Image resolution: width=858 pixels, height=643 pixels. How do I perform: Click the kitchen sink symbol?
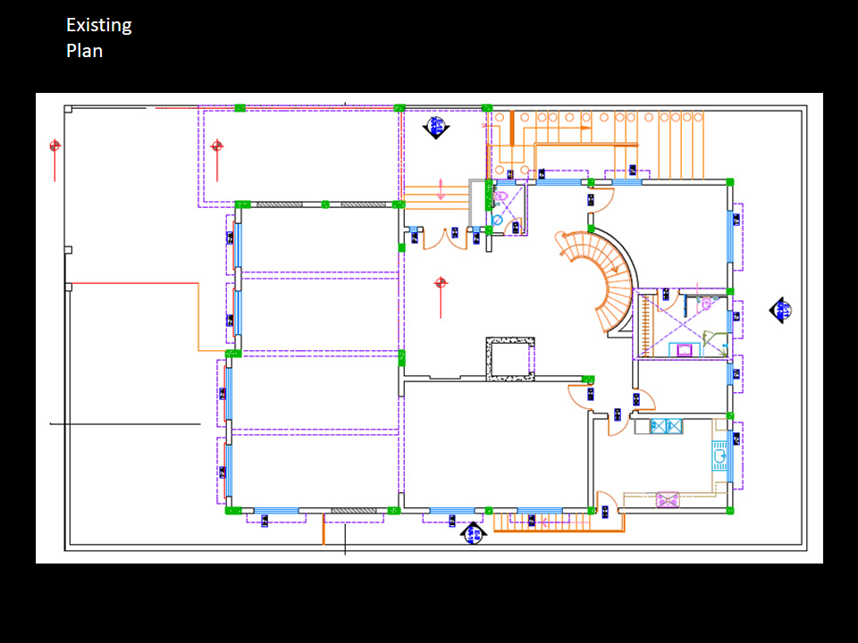click(719, 457)
